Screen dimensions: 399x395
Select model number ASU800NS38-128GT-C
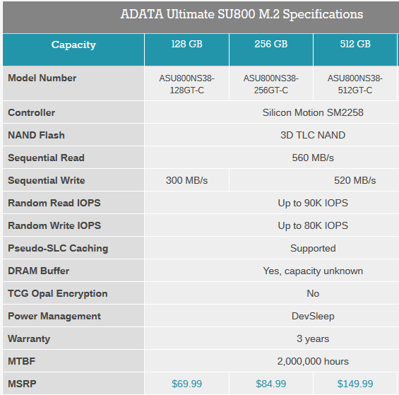(x=186, y=84)
